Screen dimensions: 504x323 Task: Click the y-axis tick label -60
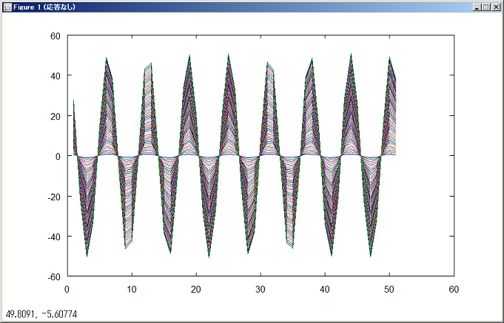point(53,277)
